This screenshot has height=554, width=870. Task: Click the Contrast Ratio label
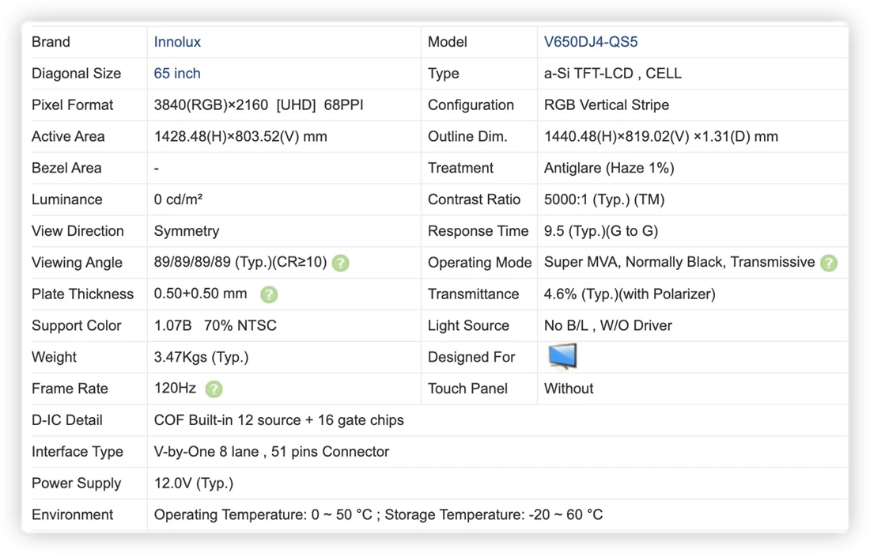474,199
